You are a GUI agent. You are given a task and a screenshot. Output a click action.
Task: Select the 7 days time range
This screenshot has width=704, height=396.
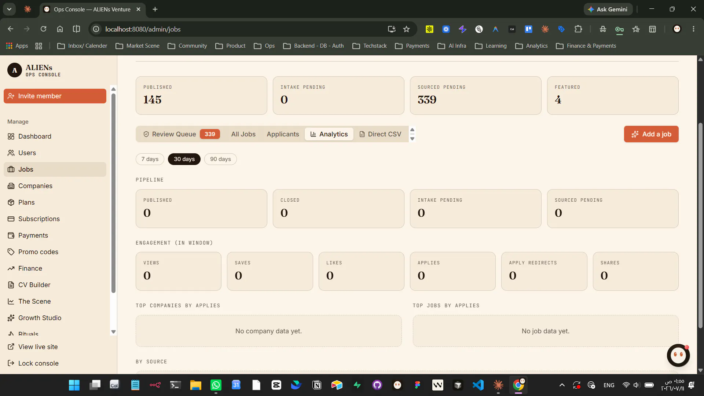click(x=150, y=159)
